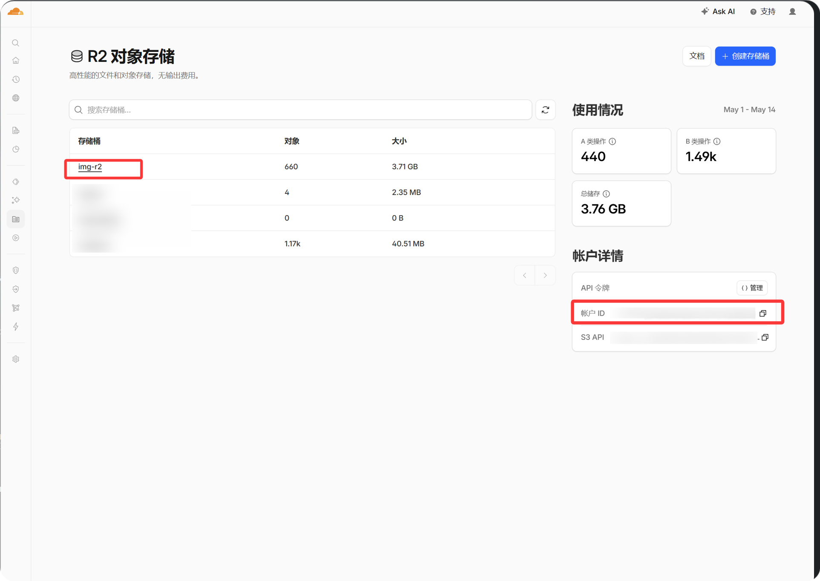
Task: Open the lightning bolt icon in sidebar
Action: point(16,327)
